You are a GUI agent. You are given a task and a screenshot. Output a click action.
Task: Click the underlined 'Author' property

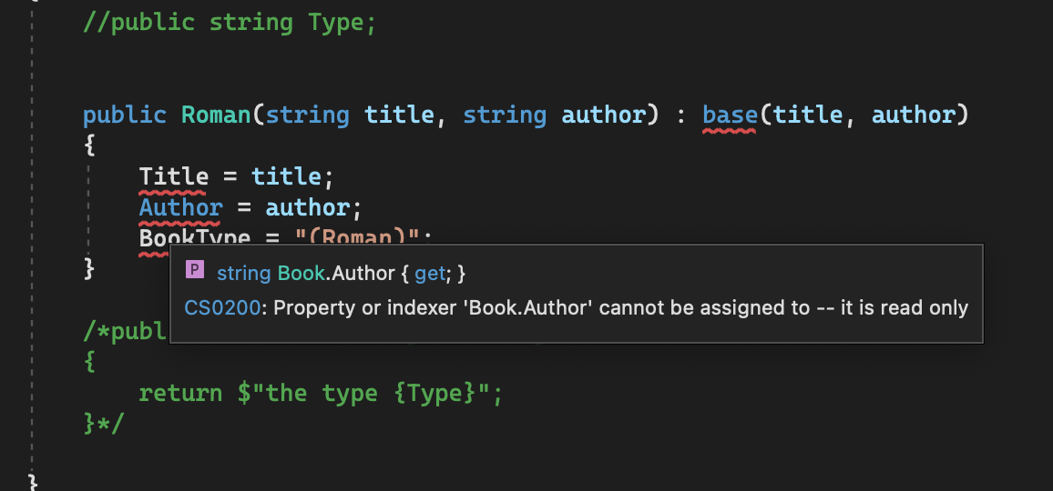[x=180, y=207]
